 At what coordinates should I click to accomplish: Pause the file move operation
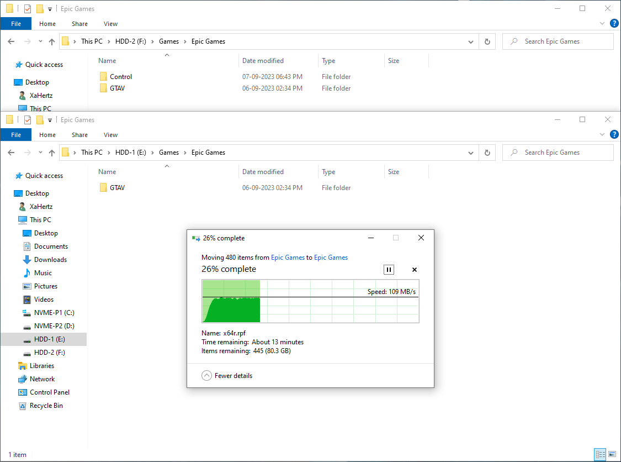pyautogui.click(x=389, y=270)
